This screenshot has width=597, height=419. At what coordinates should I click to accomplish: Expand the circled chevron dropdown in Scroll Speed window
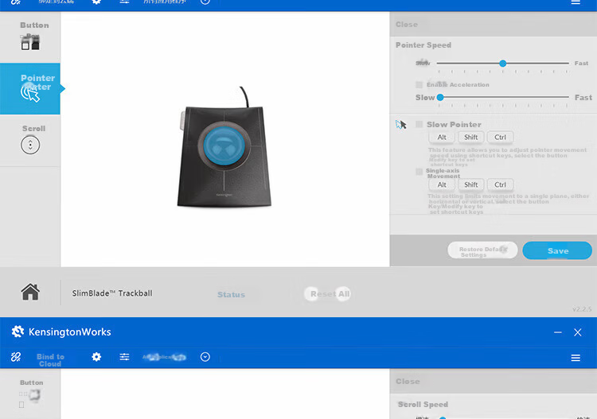205,357
